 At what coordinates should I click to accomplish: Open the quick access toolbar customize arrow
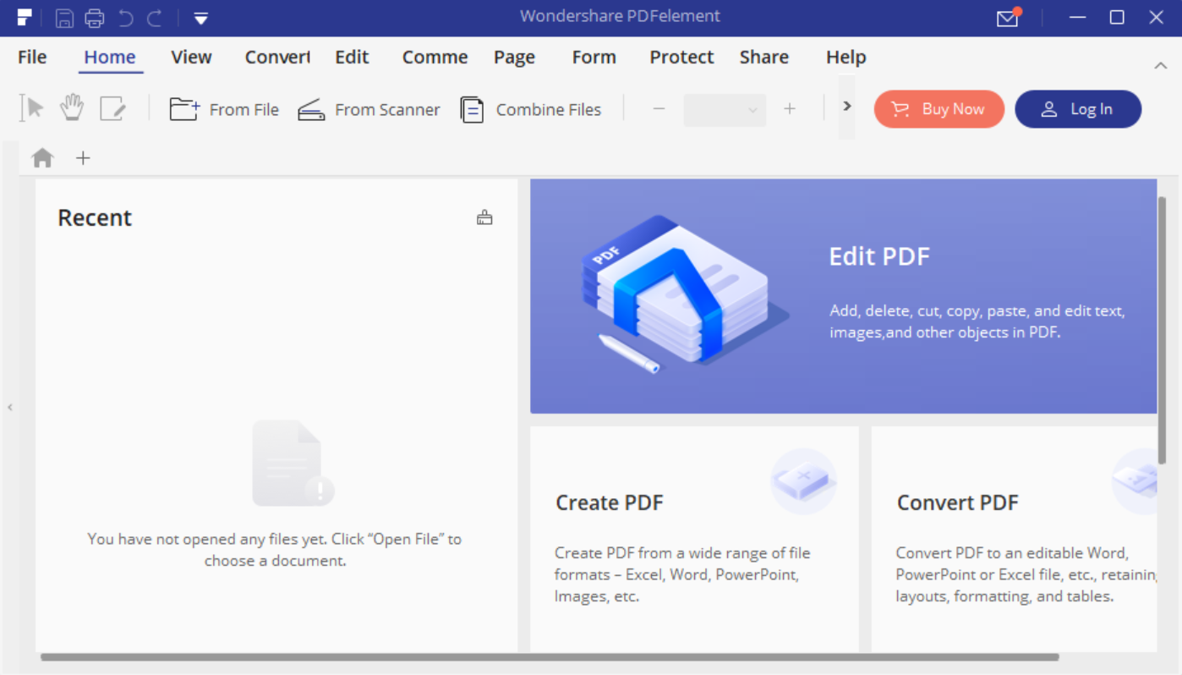200,18
